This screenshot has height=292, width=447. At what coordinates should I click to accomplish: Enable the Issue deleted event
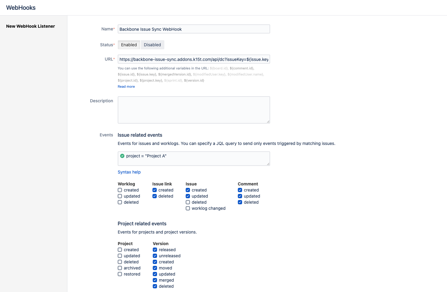pyautogui.click(x=188, y=202)
